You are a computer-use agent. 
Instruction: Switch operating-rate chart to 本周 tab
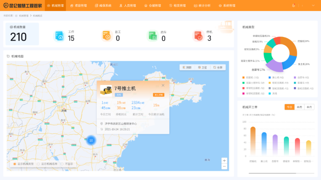tap(299, 107)
